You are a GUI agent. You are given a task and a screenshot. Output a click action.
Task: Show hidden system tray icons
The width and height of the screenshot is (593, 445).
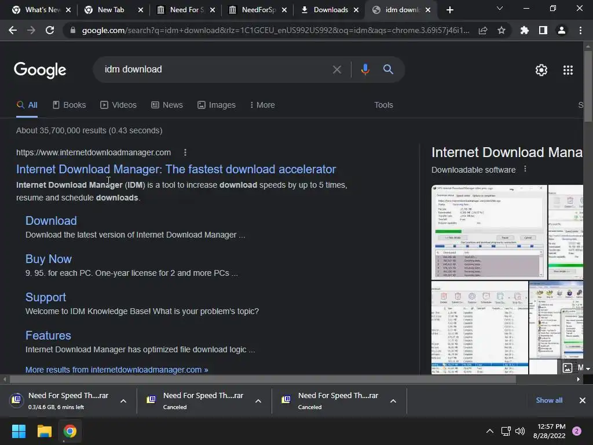click(x=489, y=431)
